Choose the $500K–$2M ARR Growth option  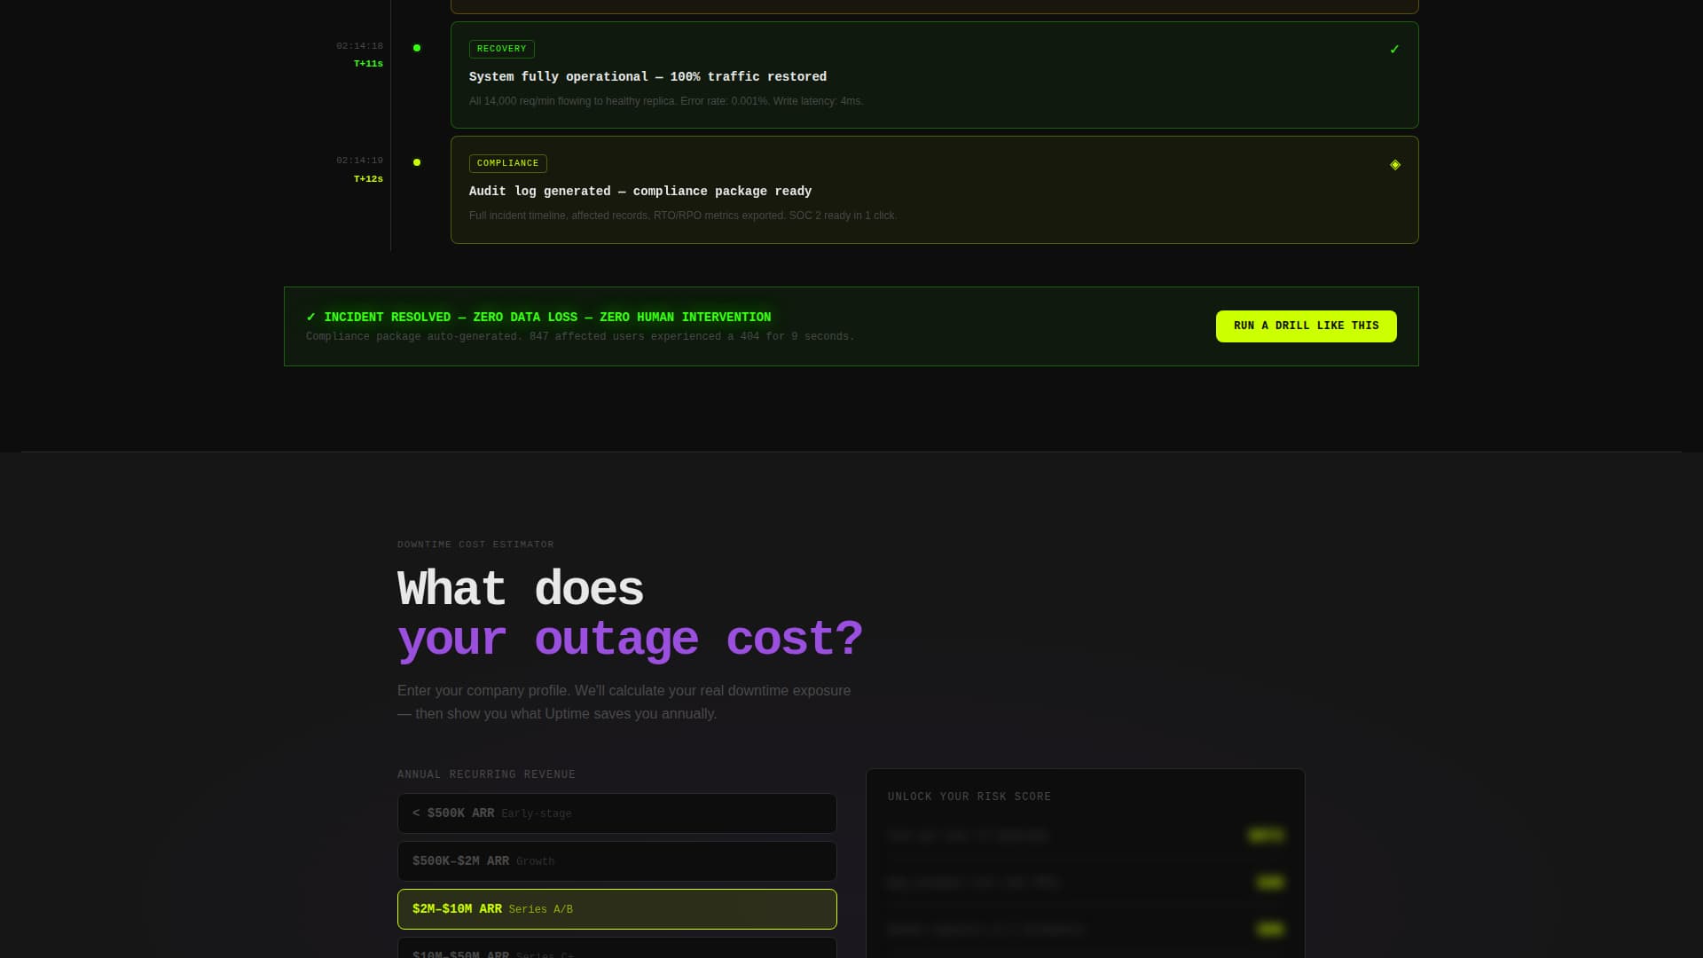pyautogui.click(x=617, y=861)
